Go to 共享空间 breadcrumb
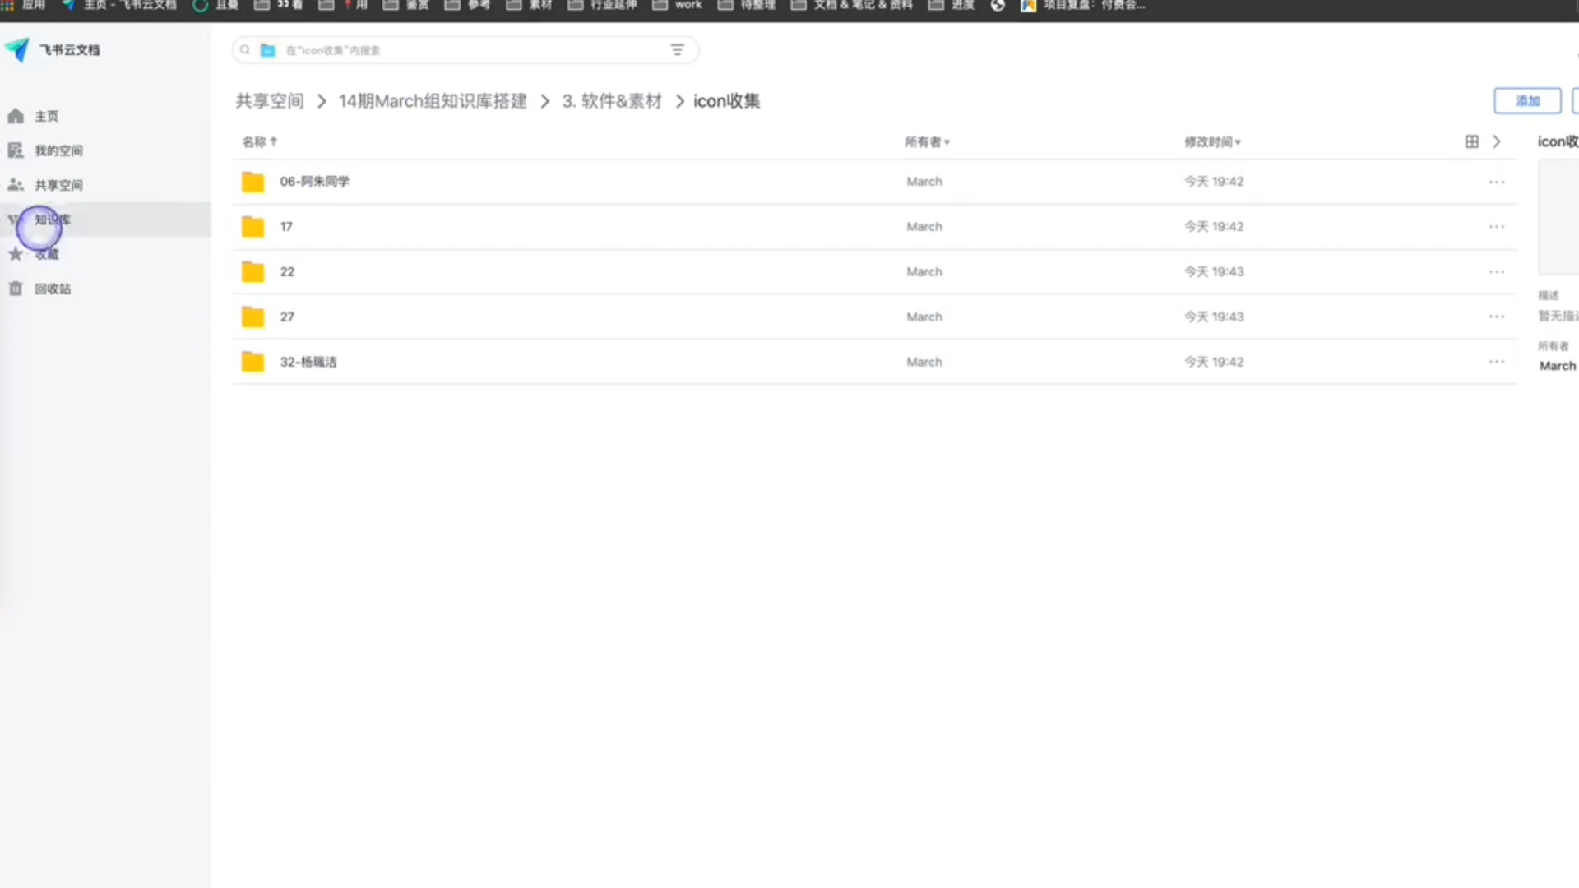This screenshot has height=888, width=1579. [269, 101]
